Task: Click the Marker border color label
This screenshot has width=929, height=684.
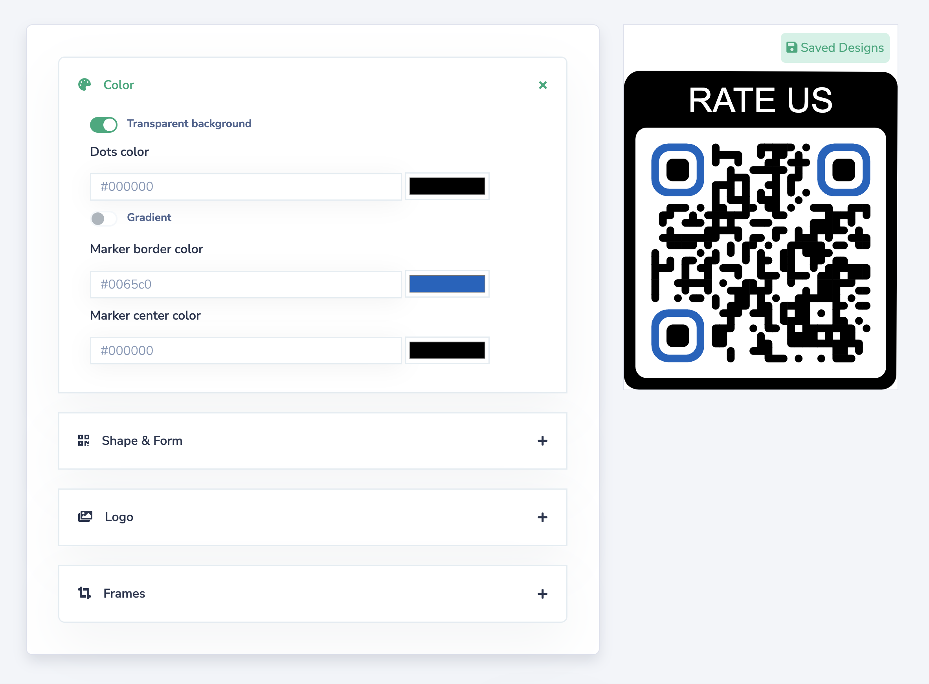Action: pos(147,249)
